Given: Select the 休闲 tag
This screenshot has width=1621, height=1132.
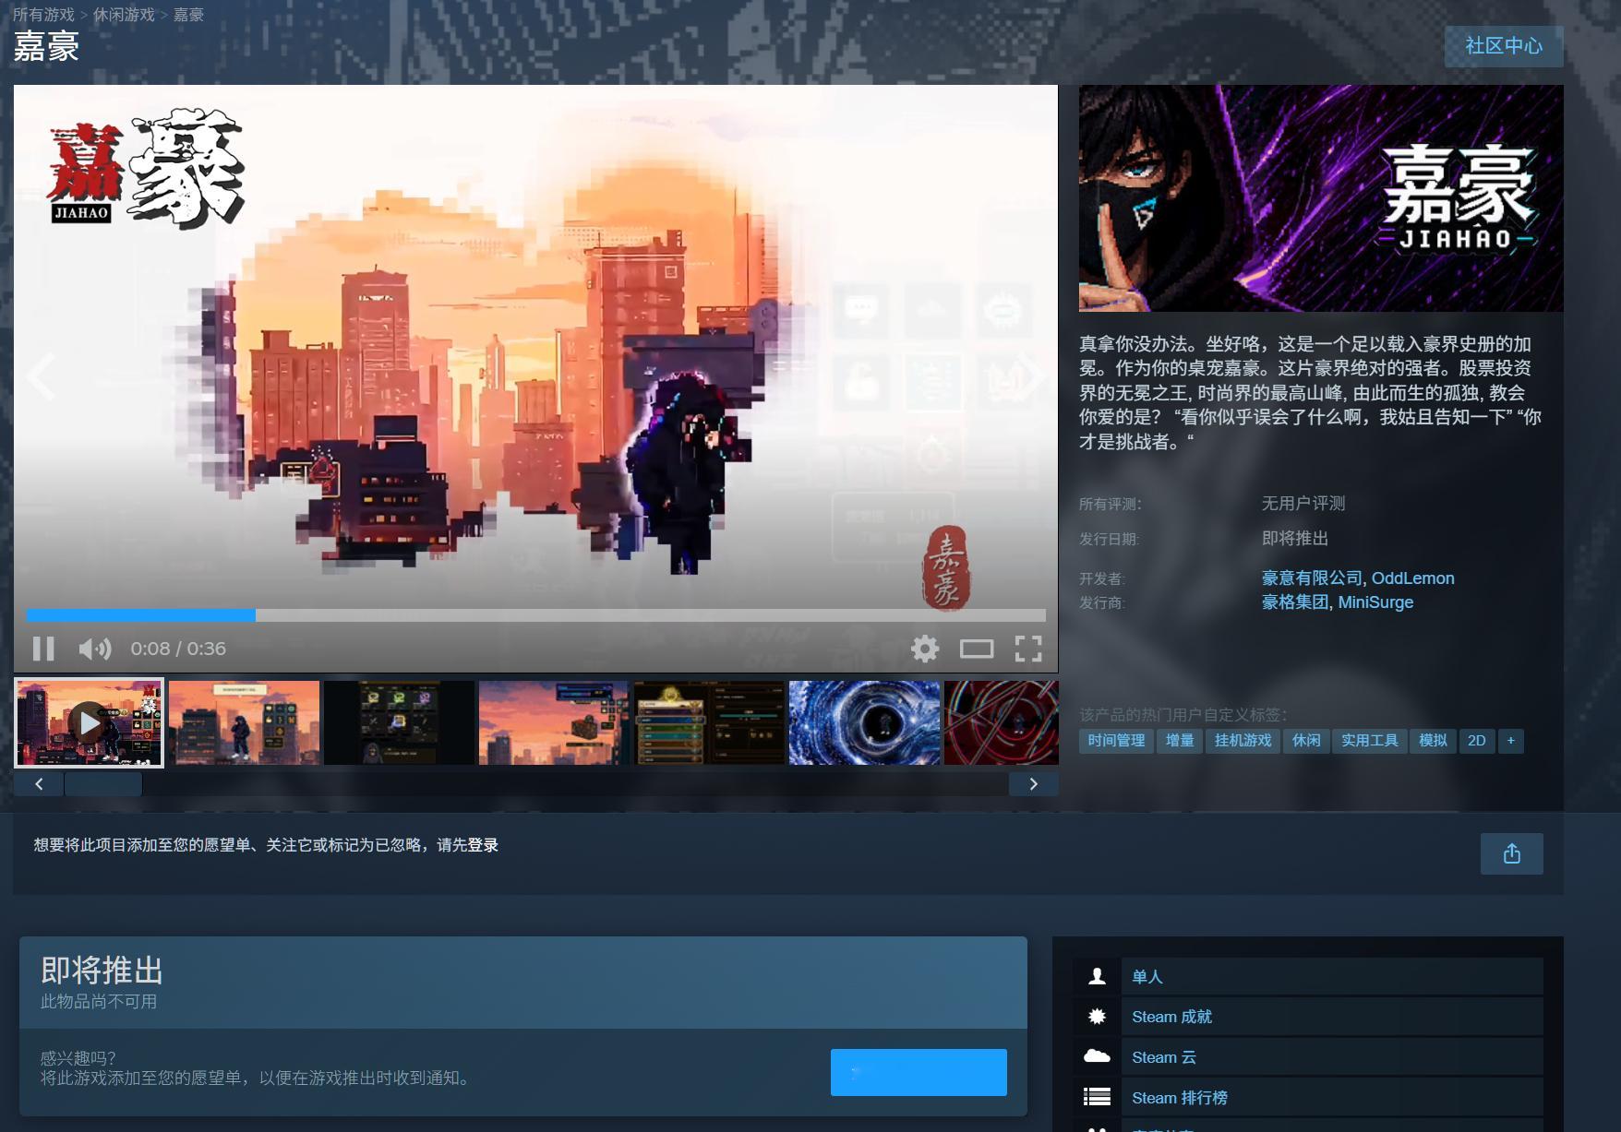Looking at the screenshot, I should tap(1306, 741).
